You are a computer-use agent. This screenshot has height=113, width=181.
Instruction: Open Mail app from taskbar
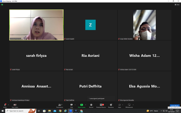tap(55, 111)
